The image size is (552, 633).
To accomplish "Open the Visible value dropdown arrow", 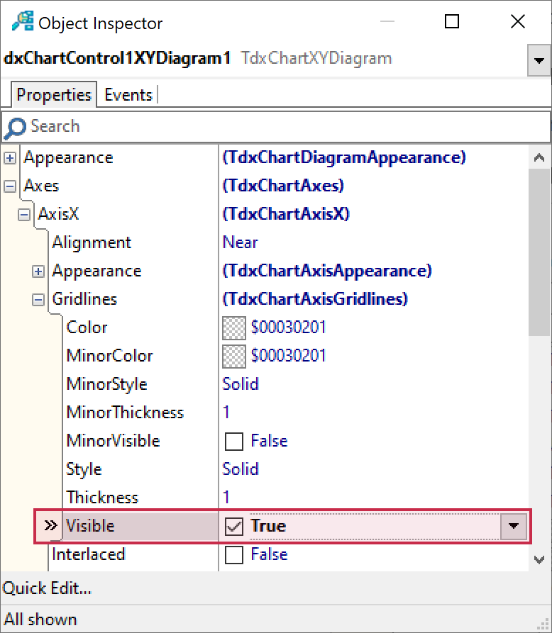I will coord(514,527).
